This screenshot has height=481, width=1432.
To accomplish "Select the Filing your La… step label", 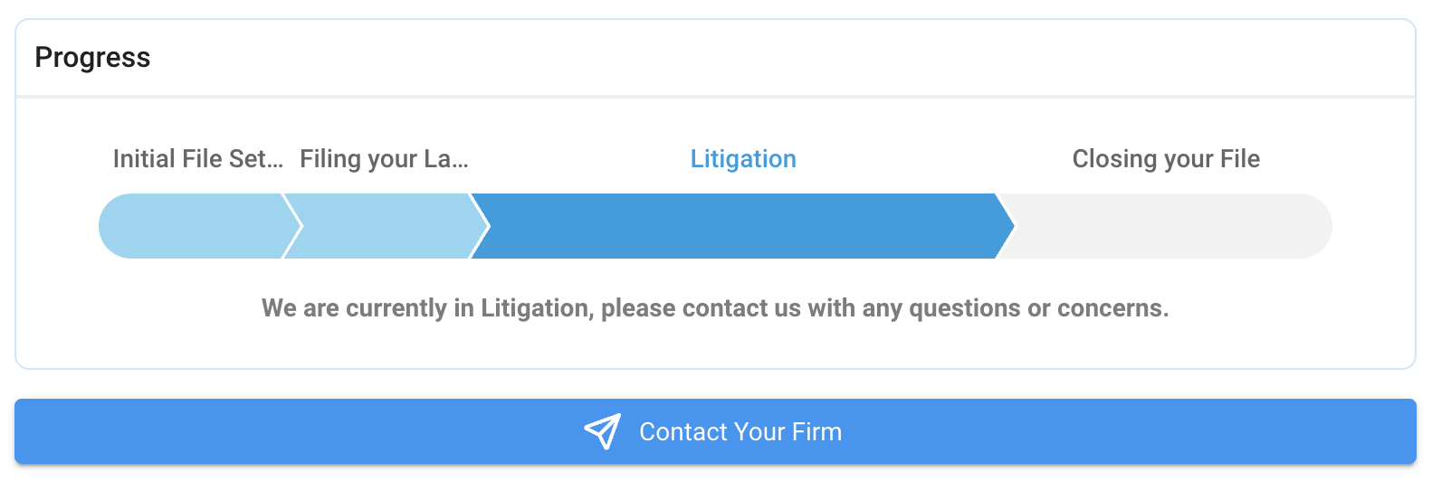I will click(384, 159).
